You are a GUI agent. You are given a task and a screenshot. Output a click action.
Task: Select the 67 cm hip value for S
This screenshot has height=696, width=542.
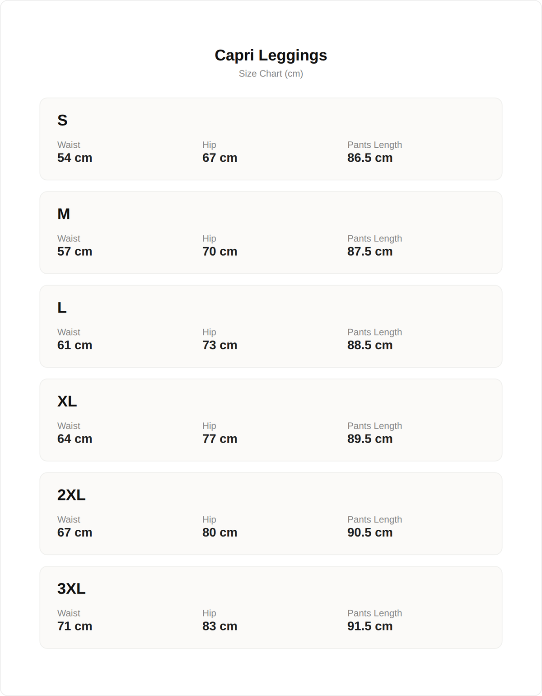[x=220, y=158]
